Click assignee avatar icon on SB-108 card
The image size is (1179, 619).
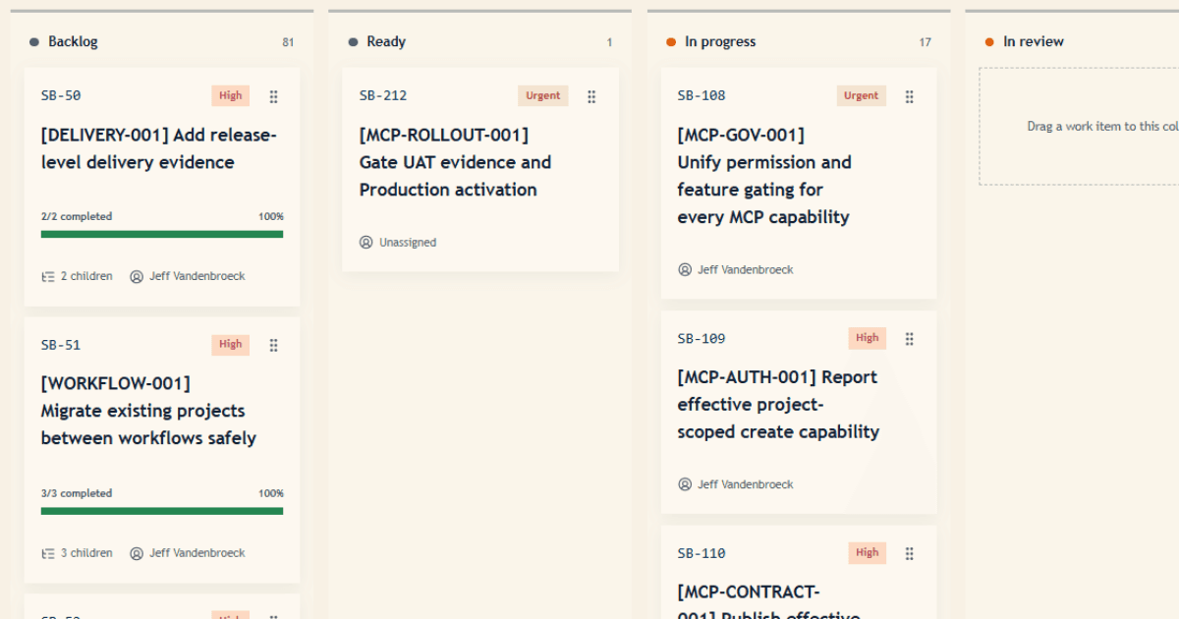685,270
